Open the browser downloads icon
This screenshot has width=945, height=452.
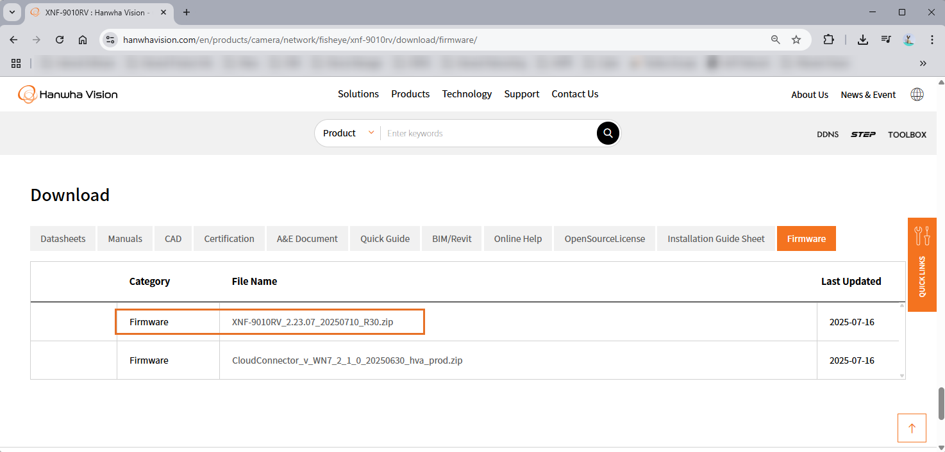tap(863, 40)
